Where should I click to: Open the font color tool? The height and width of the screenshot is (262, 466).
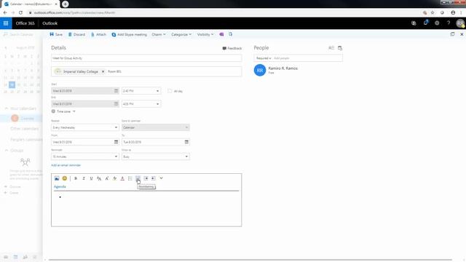tap(122, 178)
